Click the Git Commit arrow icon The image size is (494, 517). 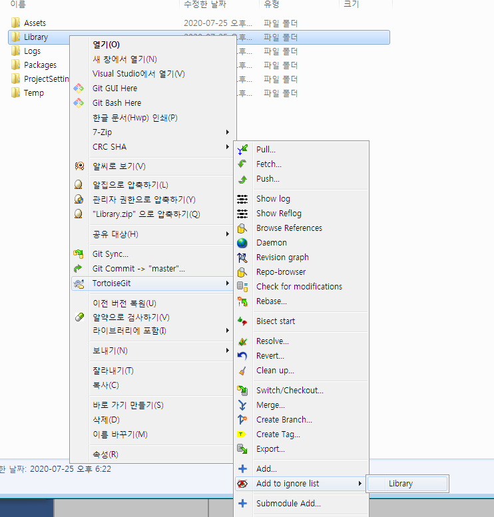(x=78, y=269)
